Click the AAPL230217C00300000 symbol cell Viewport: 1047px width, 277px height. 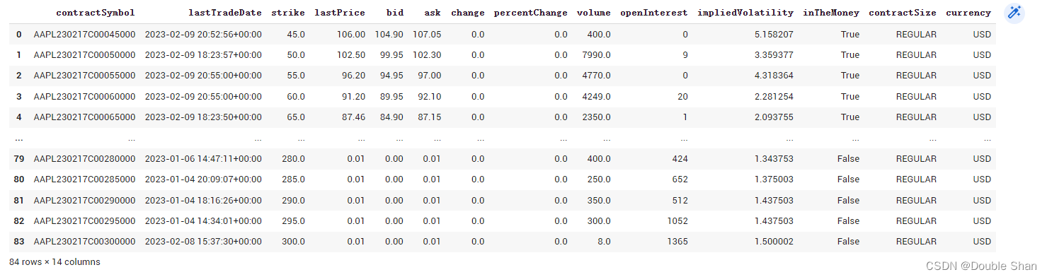point(84,242)
